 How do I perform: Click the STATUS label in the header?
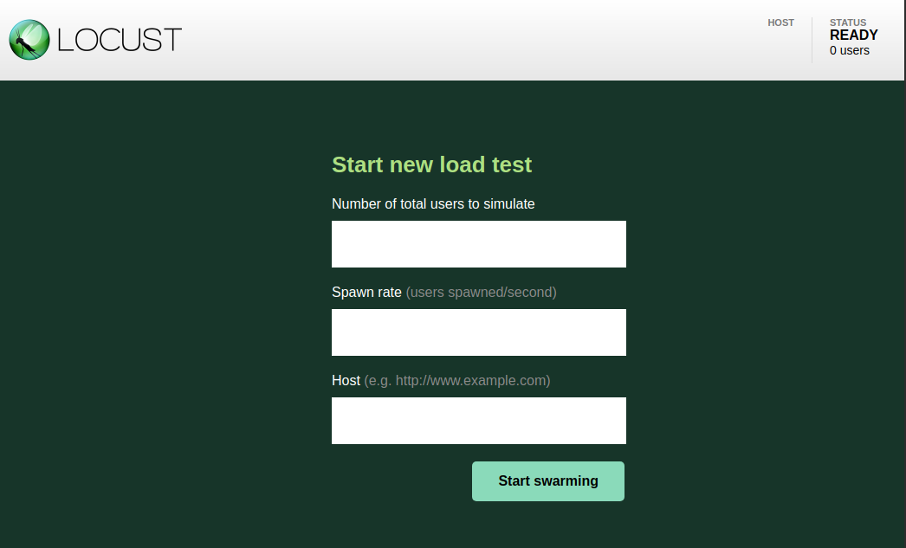point(847,23)
